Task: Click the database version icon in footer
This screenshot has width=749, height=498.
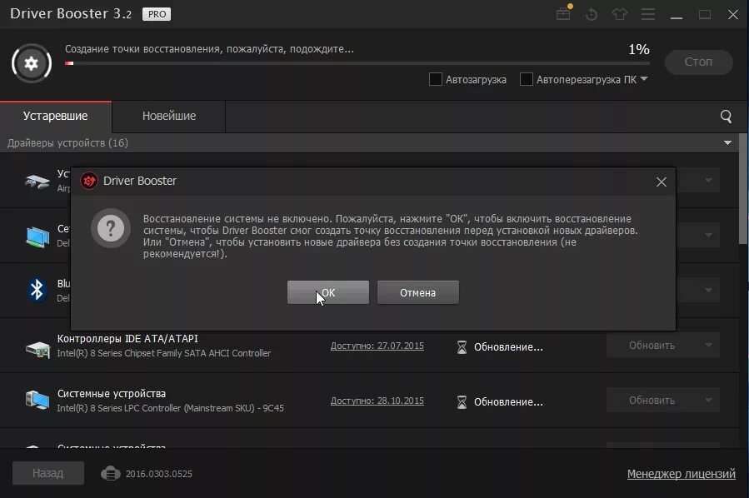Action: pyautogui.click(x=110, y=474)
